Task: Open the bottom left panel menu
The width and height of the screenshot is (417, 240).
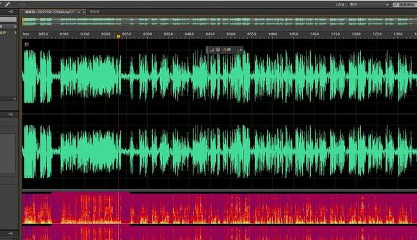Action: (10, 233)
